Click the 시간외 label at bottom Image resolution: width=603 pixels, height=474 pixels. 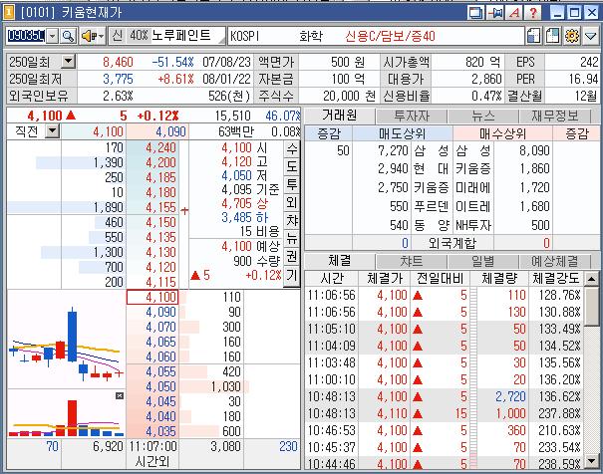point(152,461)
